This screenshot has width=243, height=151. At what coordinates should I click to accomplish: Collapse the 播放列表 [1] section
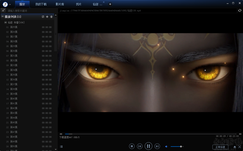[3, 16]
